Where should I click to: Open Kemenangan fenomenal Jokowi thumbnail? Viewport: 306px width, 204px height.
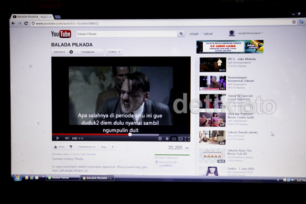coord(213,83)
